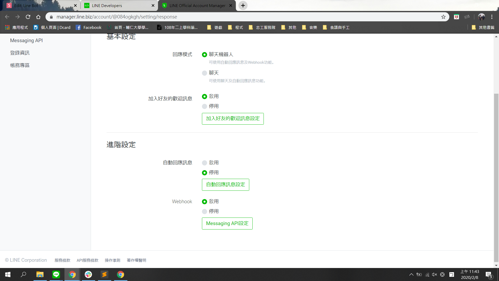The height and width of the screenshot is (281, 499).
Task: Click the Messaging API設定 button
Action: [227, 223]
